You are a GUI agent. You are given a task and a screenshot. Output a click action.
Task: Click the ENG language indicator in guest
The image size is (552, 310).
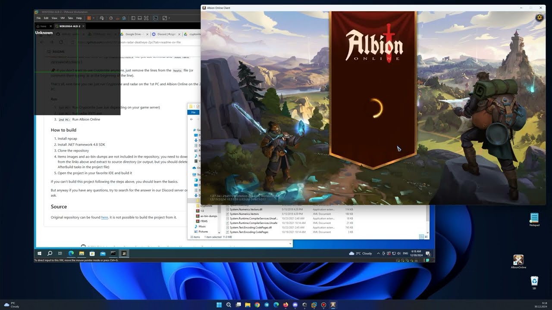[x=405, y=254]
